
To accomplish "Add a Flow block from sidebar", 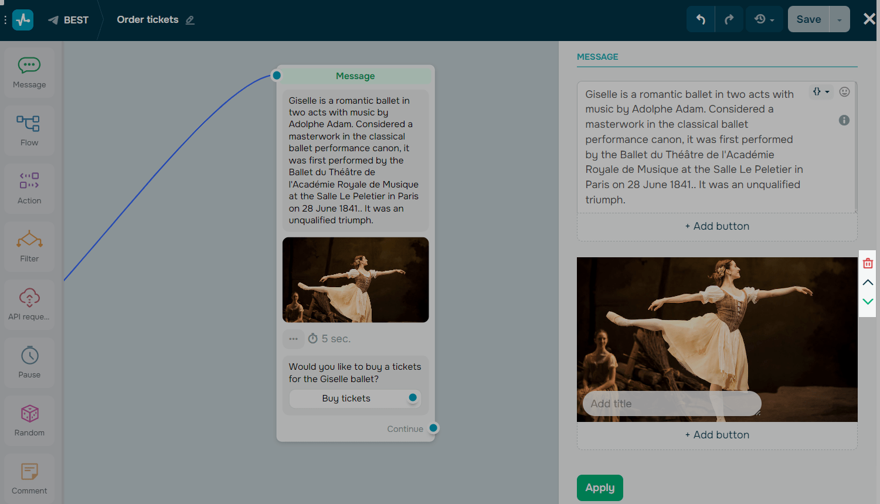I will click(29, 131).
